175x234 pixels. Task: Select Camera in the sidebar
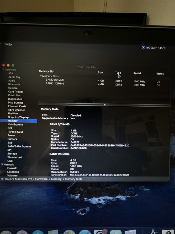[13, 88]
